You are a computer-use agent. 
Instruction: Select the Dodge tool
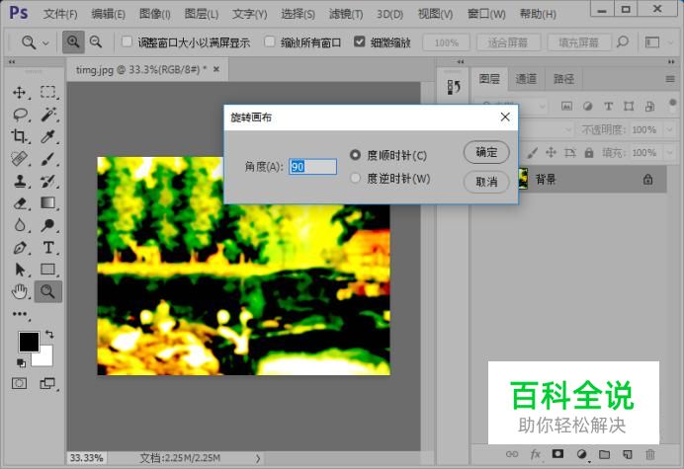(x=47, y=225)
